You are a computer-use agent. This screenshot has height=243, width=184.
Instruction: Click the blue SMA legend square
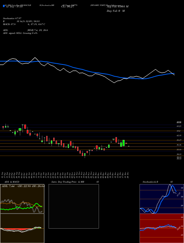click(x=4, y=6)
